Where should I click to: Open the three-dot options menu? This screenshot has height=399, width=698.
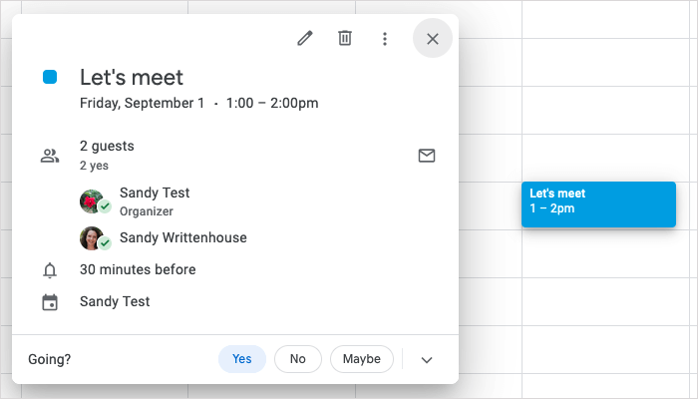[385, 39]
